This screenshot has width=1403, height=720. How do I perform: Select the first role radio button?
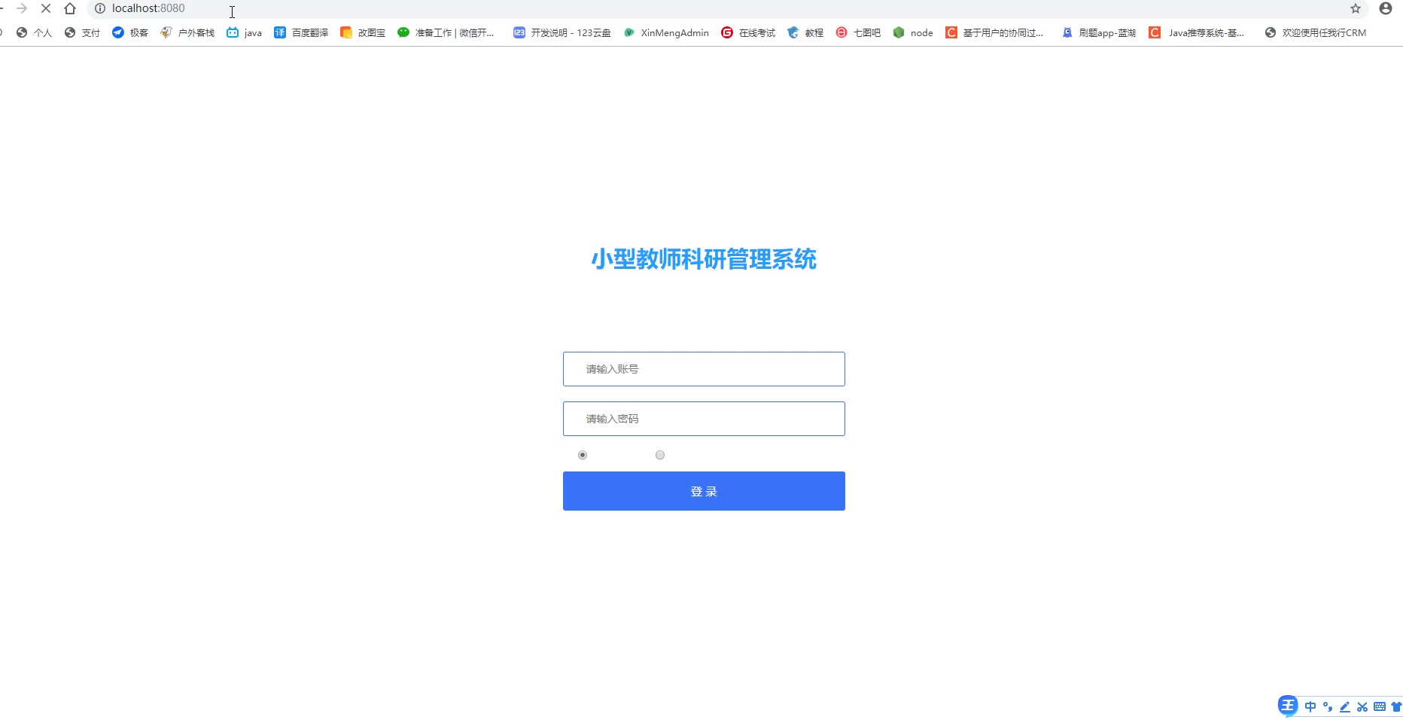point(583,455)
